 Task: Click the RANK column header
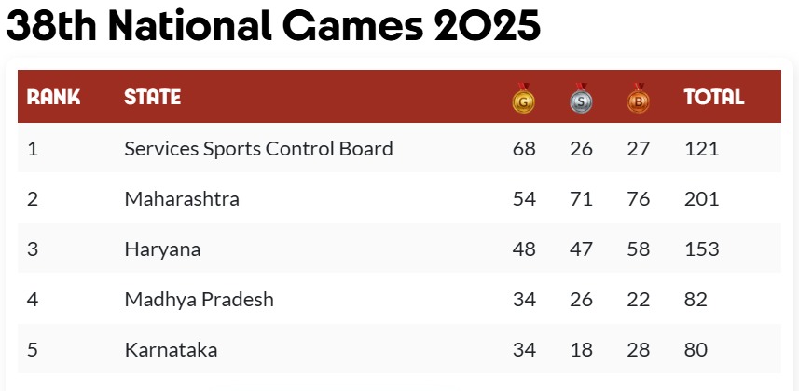click(x=53, y=97)
